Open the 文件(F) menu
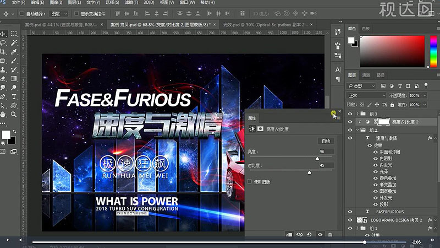This screenshot has width=440, height=248. click(19, 3)
